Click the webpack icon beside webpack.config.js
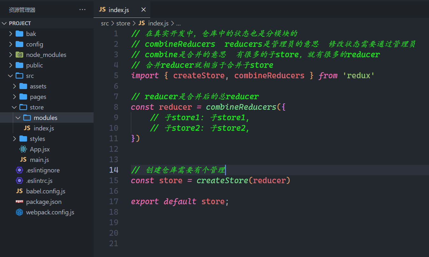The width and height of the screenshot is (429, 257). [x=19, y=212]
